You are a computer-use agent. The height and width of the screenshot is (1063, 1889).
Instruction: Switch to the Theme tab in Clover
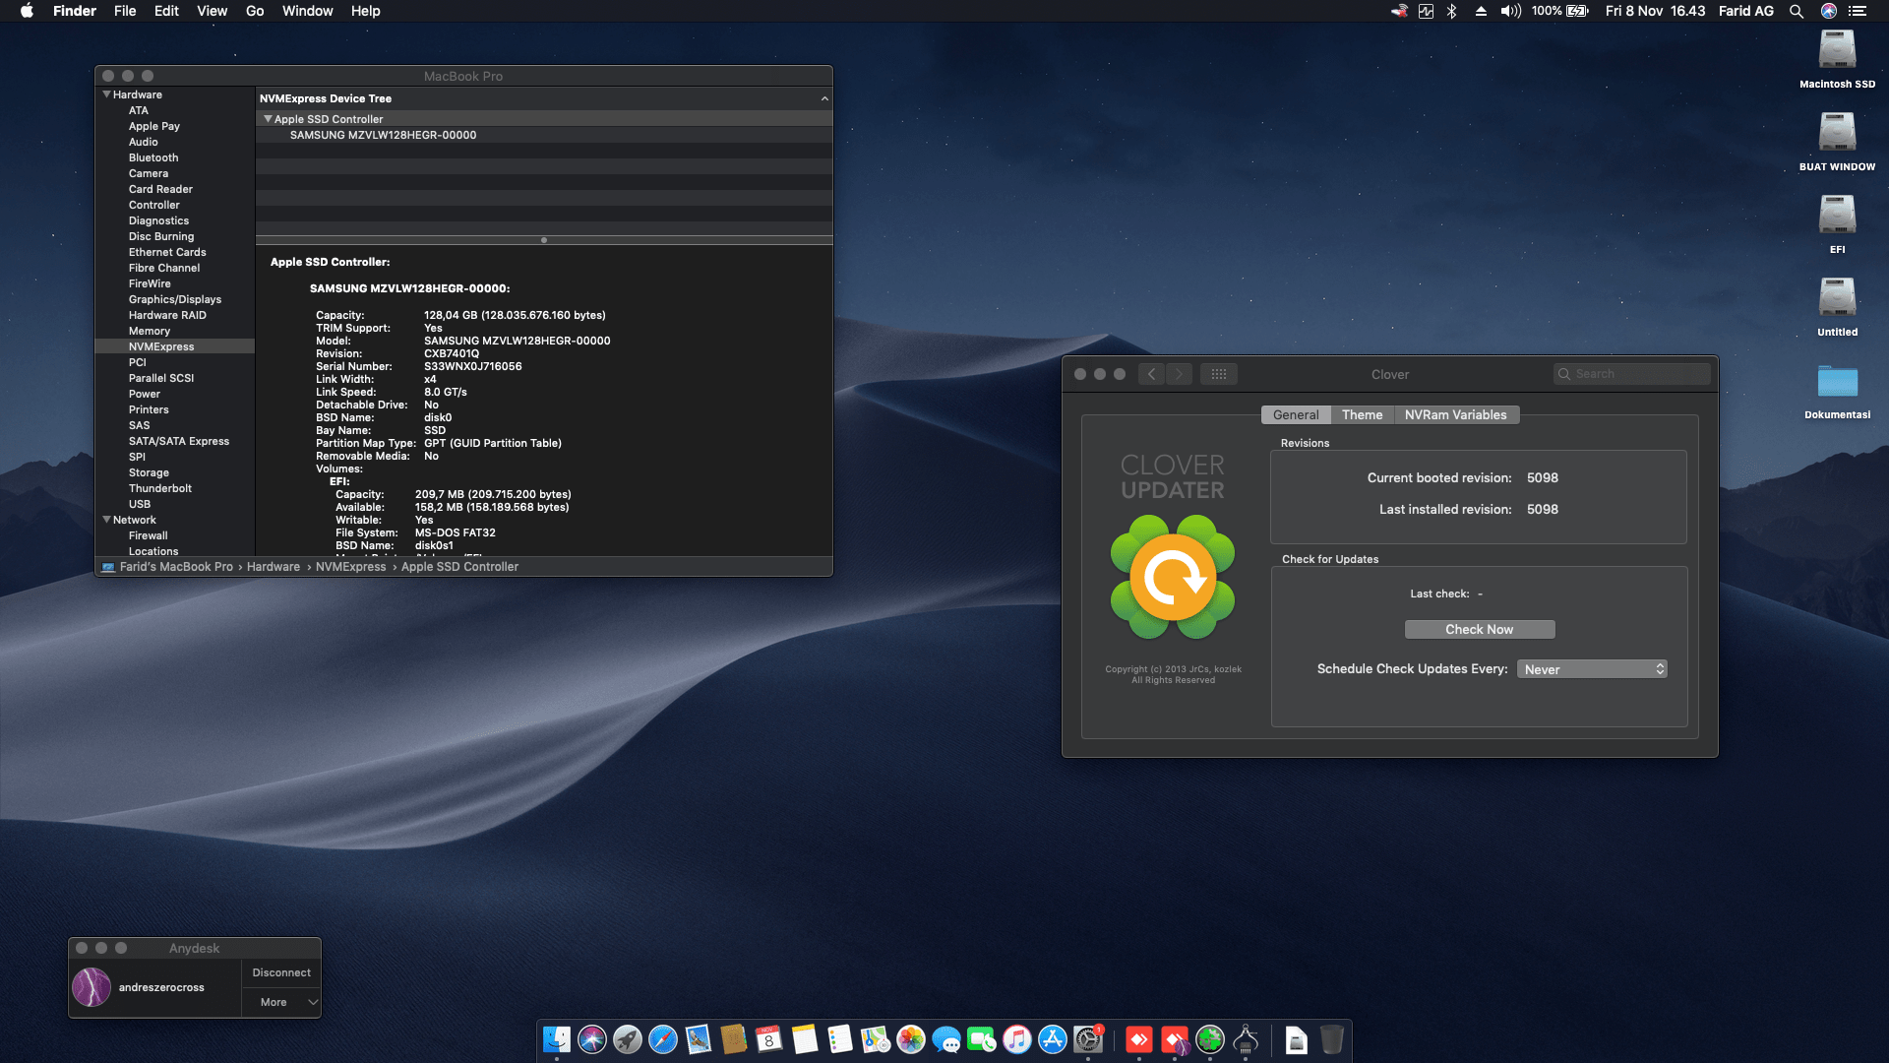[x=1362, y=414]
